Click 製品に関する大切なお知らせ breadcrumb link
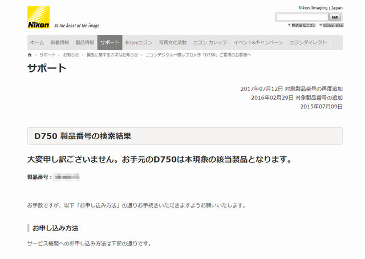This screenshot has height=259, width=365. pos(112,55)
